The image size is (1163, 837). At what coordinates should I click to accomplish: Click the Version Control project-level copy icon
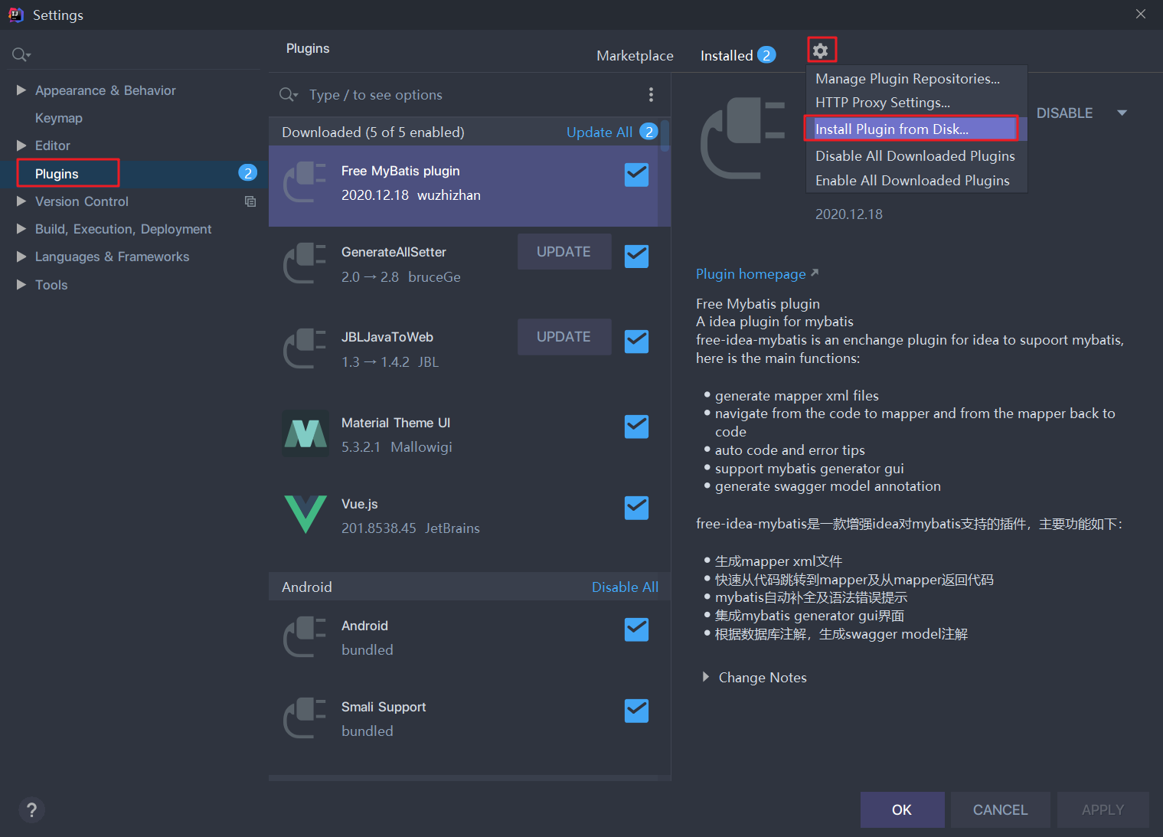pos(250,201)
